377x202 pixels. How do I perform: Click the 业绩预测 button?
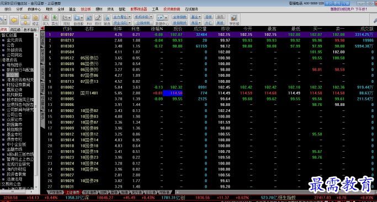click(143, 23)
